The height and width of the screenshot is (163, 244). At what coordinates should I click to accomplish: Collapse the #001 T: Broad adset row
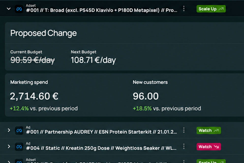pos(9,9)
